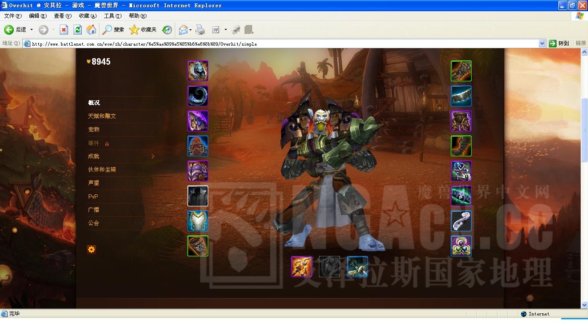Go to the 宠物 page
This screenshot has height=331, width=588.
pyautogui.click(x=94, y=129)
